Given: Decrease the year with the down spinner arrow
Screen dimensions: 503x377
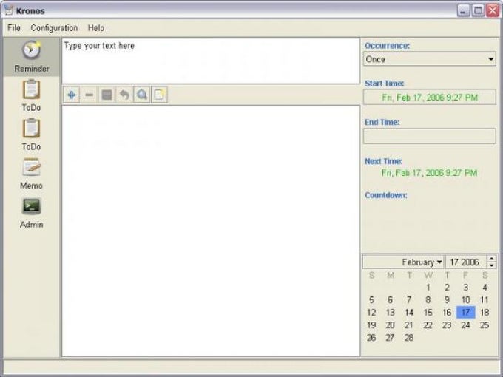Looking at the screenshot, I should click(491, 265).
